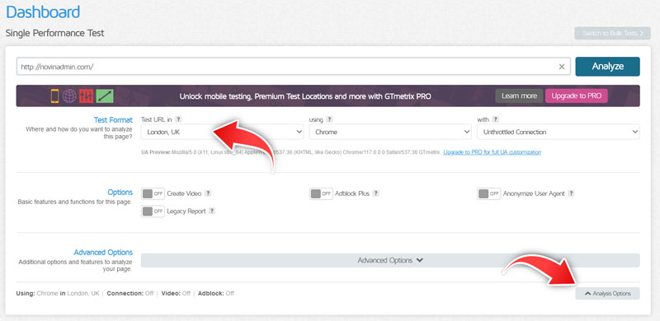Click the 'Connection: Off' status text
The height and width of the screenshot is (321, 660).
[130, 293]
